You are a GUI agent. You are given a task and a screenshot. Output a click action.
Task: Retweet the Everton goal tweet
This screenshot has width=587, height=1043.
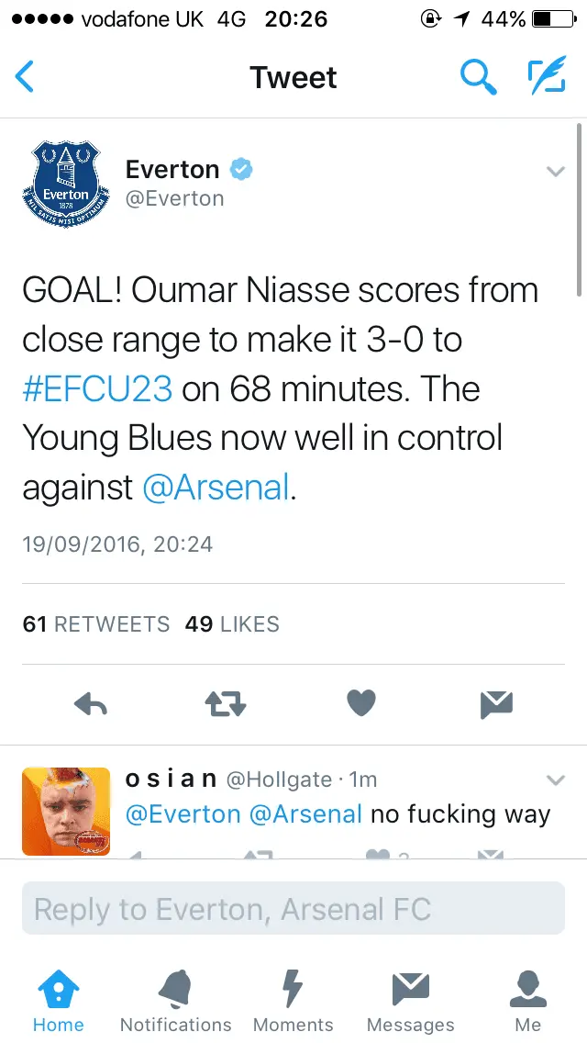pos(224,704)
